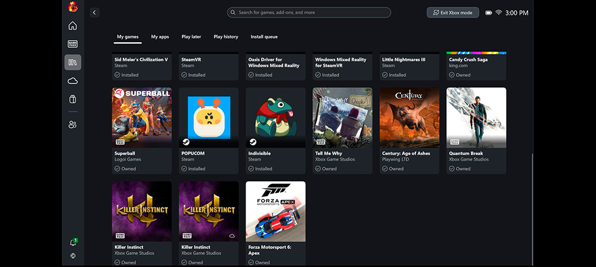
Task: Click Owned checkmark under Candy Crush Saga
Action: [x=452, y=75]
